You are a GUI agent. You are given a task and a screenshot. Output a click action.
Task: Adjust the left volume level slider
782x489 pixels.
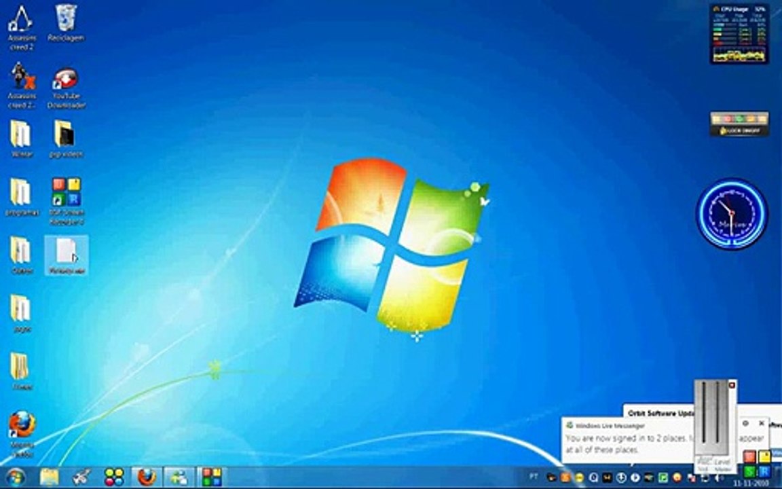point(704,412)
